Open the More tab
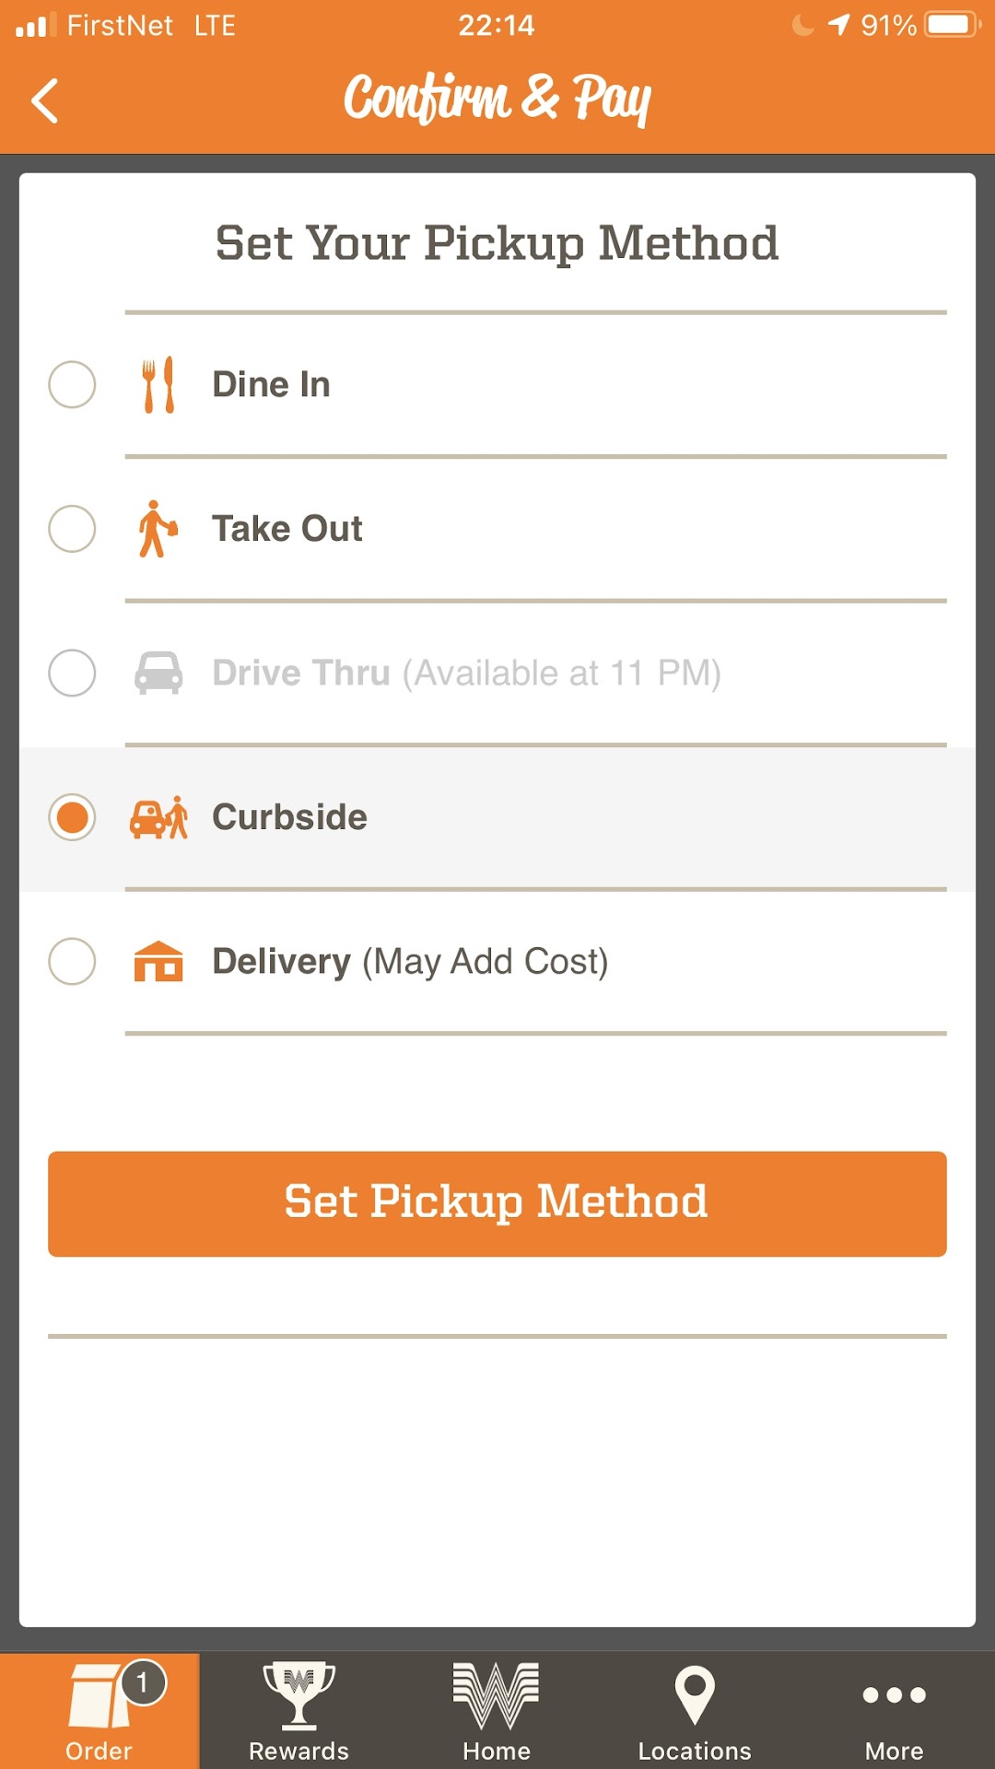Image resolution: width=995 pixels, height=1769 pixels. coord(894,1710)
